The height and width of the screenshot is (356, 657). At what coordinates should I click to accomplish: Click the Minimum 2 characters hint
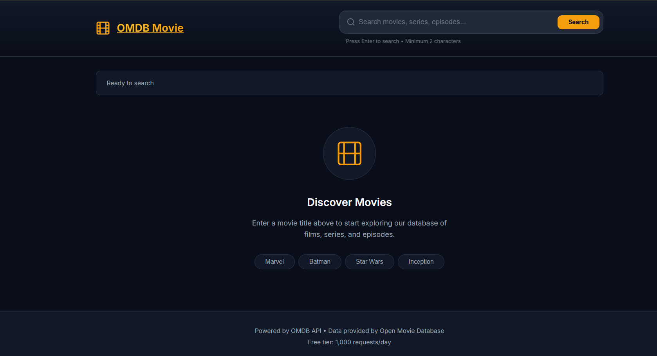click(433, 41)
